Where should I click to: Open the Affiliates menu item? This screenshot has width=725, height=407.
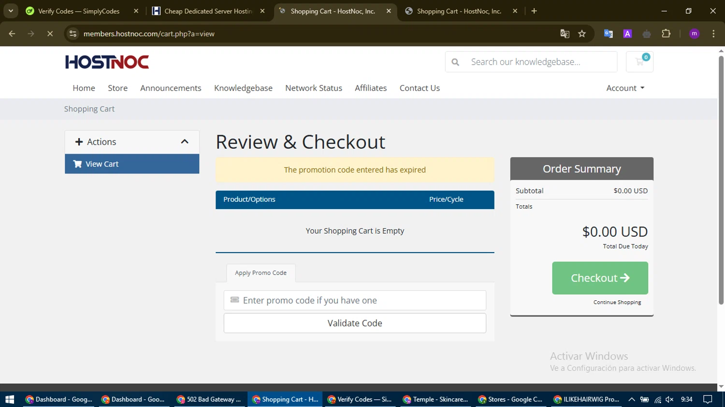pyautogui.click(x=371, y=88)
